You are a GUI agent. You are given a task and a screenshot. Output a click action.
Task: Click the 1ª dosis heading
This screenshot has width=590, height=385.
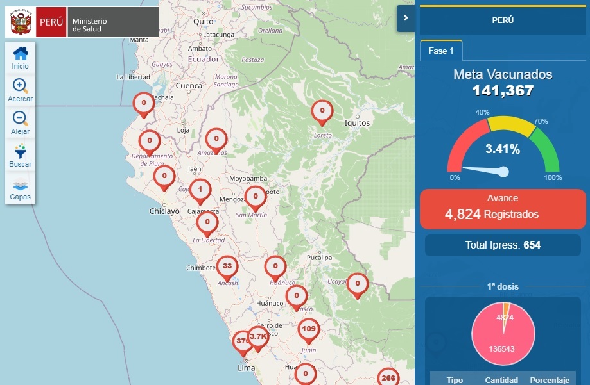point(503,286)
